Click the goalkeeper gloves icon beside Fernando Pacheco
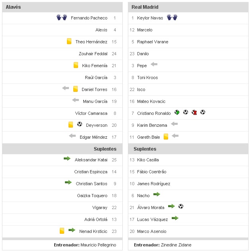Image resolution: width=251 pixels, height=252 pixels. 62,18
